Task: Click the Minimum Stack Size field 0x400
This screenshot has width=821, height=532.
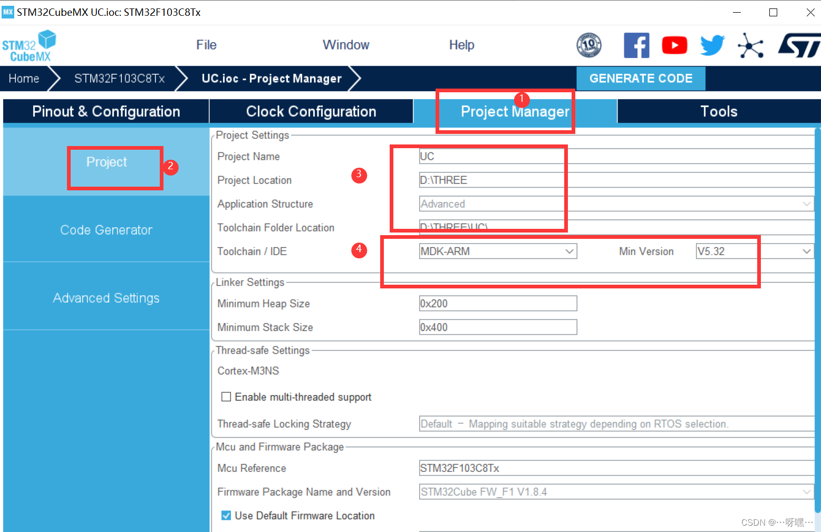Action: coord(498,327)
